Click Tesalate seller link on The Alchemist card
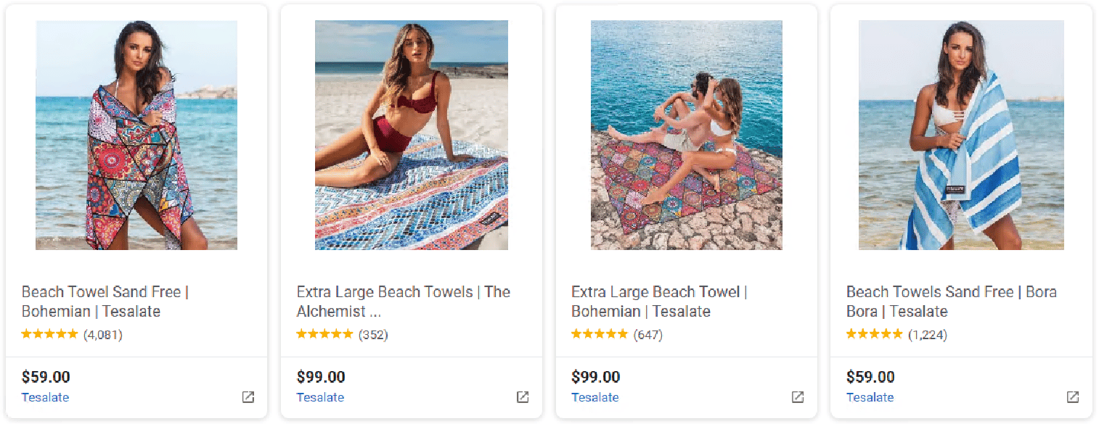Screen dimensions: 1099x424 click(x=320, y=397)
